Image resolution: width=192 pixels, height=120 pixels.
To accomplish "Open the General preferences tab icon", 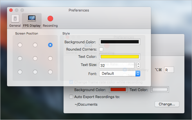I will coord(15,19).
